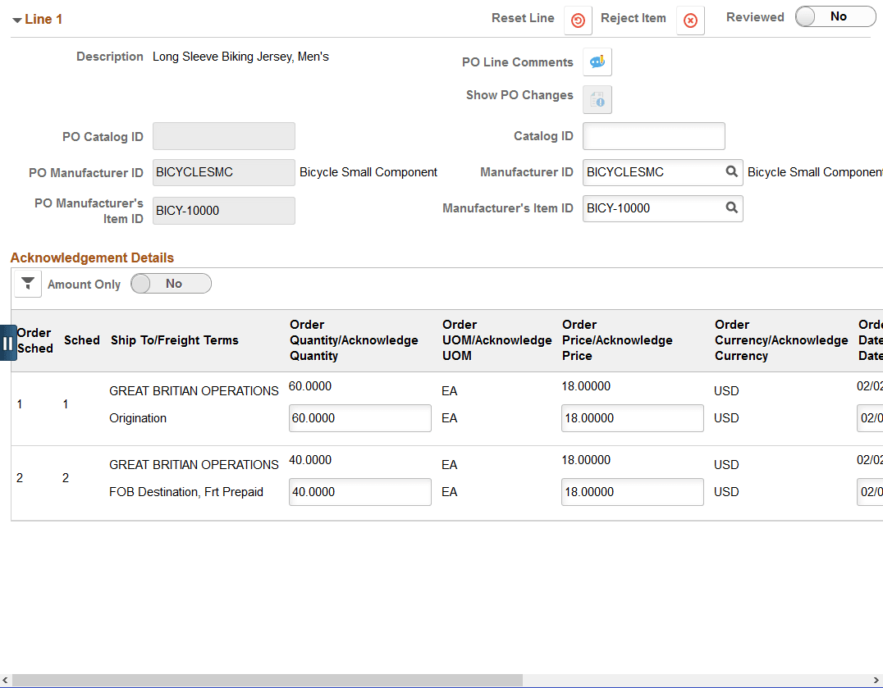Open PO Line Comments icon
The width and height of the screenshot is (883, 688).
597,62
